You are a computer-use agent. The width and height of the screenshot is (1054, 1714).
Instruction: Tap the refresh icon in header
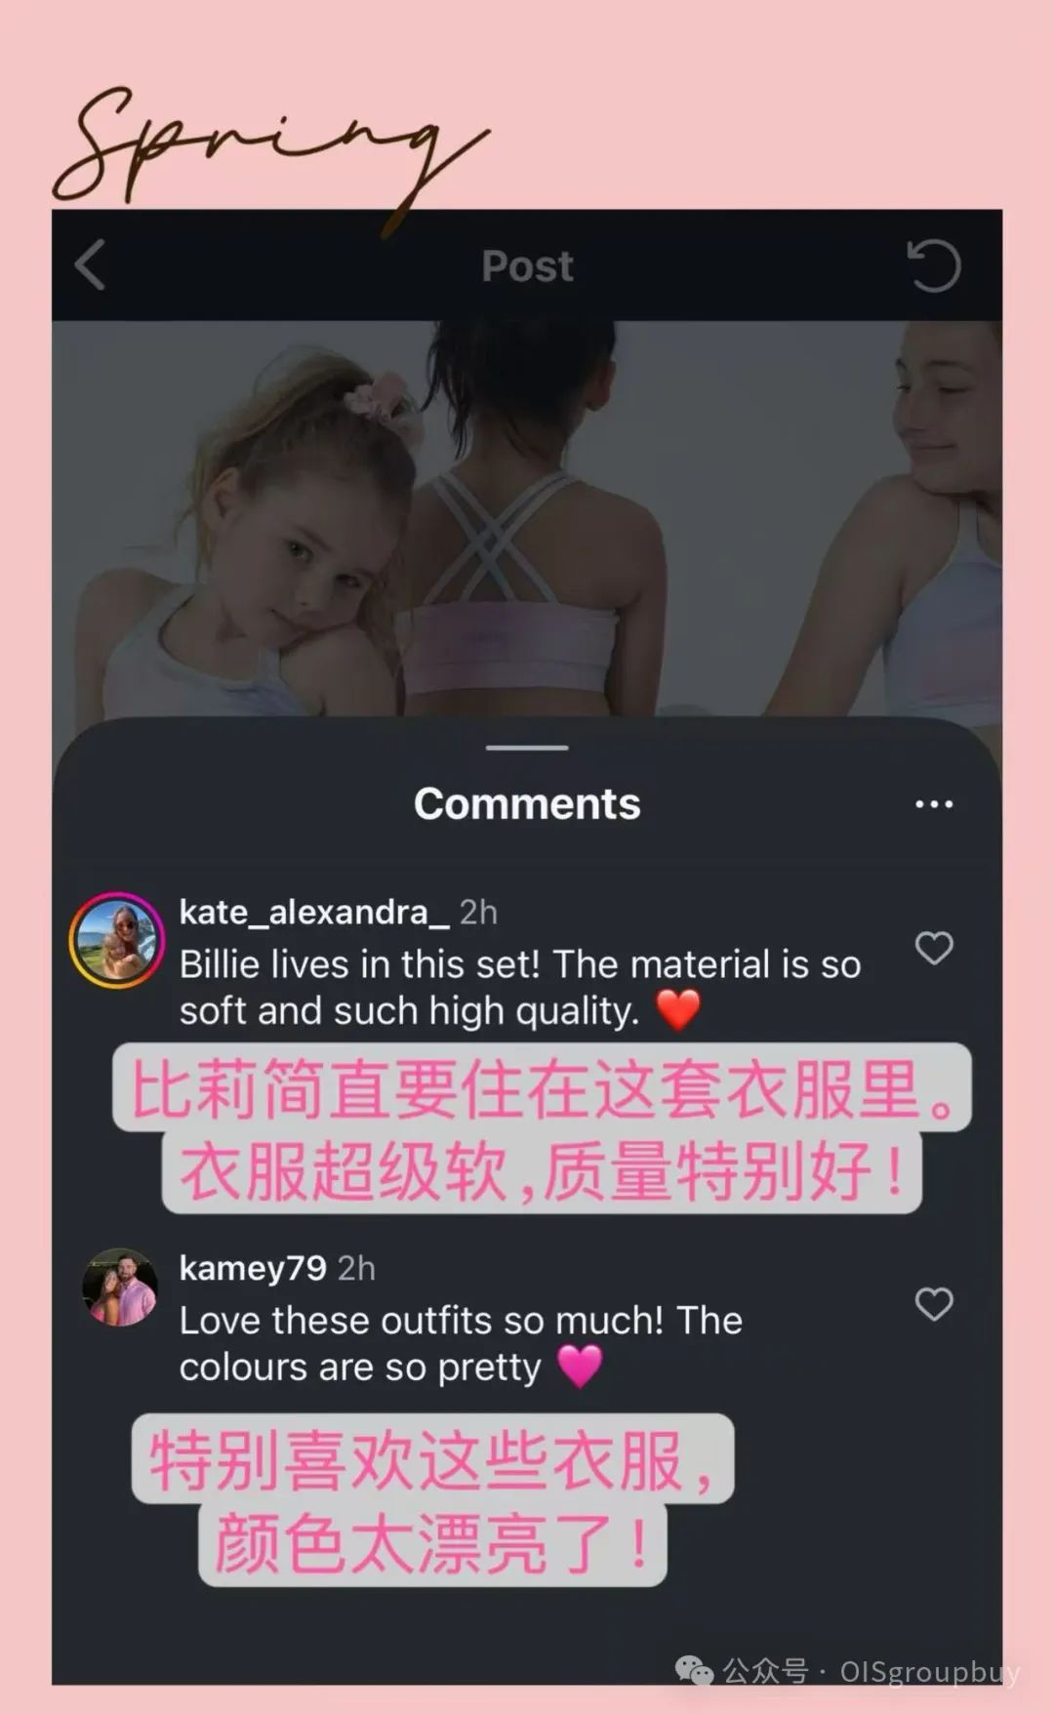pos(934,265)
